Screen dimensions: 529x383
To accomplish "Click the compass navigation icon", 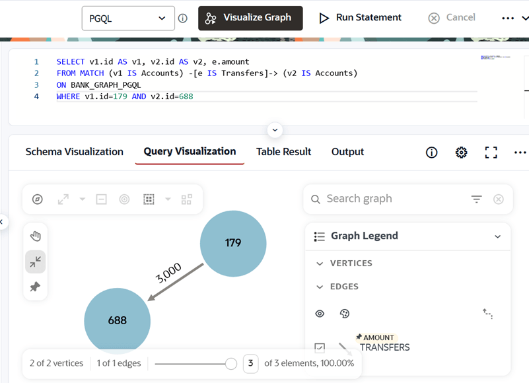I will click(38, 199).
